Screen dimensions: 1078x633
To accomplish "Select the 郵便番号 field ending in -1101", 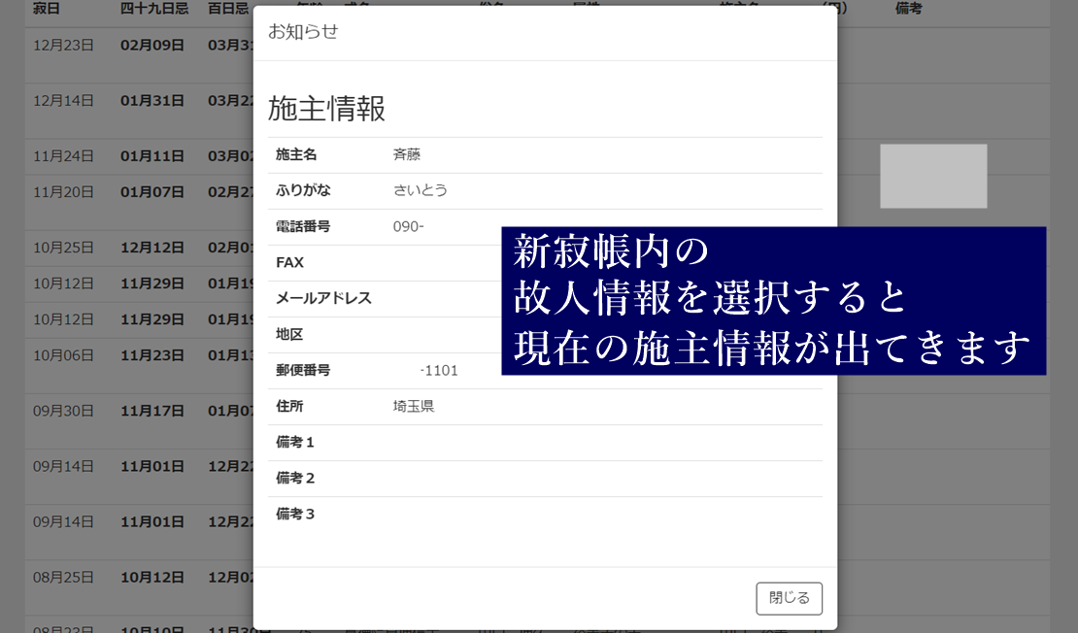I will point(437,370).
